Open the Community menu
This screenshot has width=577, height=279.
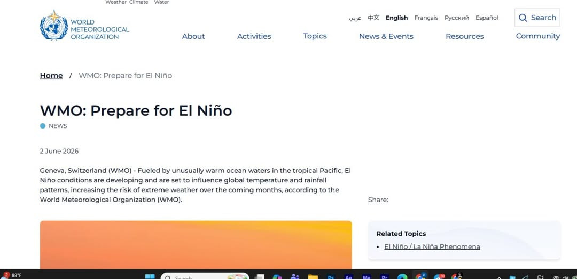click(x=538, y=36)
